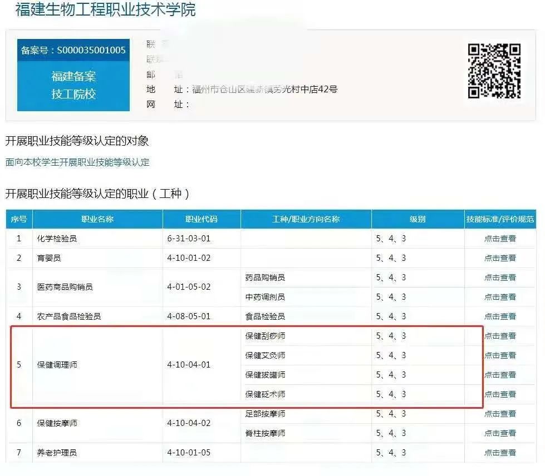This screenshot has height=476, width=545.
Task: Open 点击查看 for 保健砭术师
Action: point(499,394)
